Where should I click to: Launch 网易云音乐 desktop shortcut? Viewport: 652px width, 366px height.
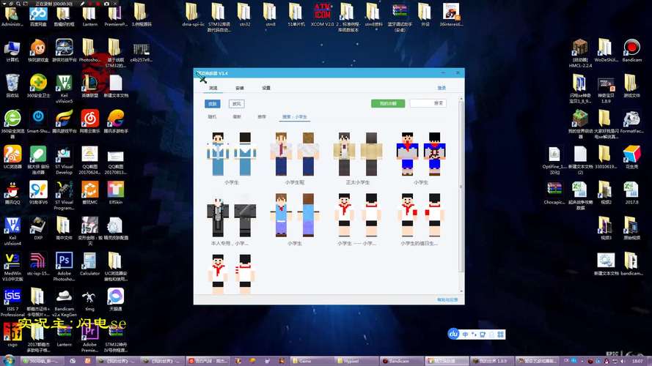tap(89, 122)
